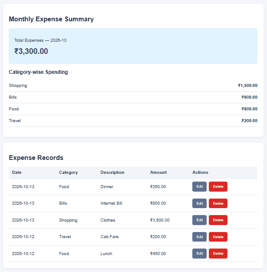This screenshot has height=272, width=267.
Task: Click the ₹450.00 amount cell
Action: pyautogui.click(x=158, y=254)
